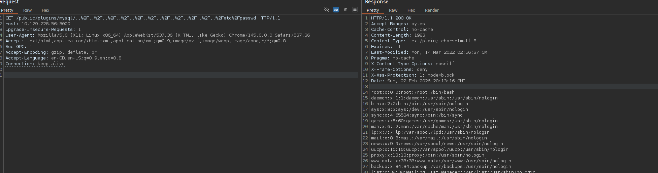Click the uucp:x:10:10 passwd entry
658x173 pixels.
point(440,149)
